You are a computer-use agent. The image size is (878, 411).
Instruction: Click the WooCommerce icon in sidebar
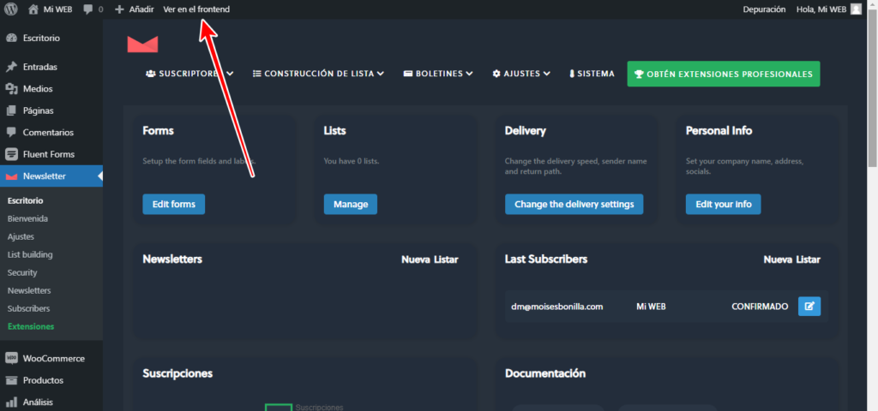[x=11, y=359]
